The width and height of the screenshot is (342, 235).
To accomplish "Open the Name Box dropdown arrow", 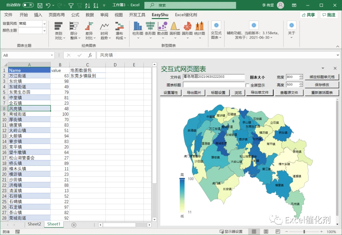I will (52, 55).
